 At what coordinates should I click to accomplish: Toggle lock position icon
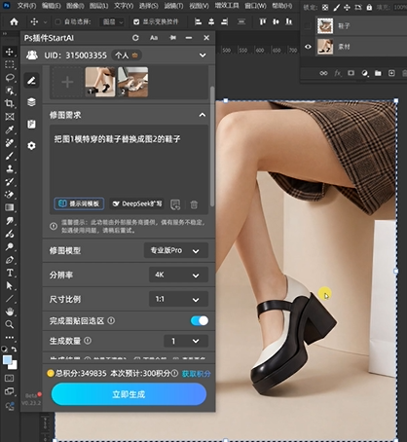pos(347,7)
